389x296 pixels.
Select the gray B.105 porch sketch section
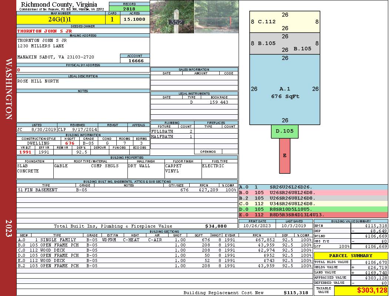tap(285, 44)
